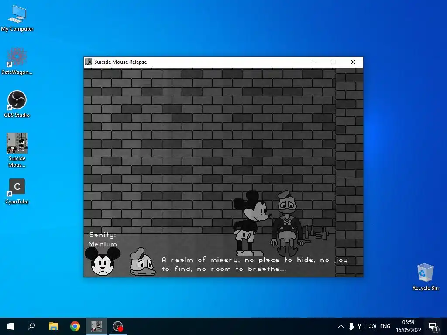
Task: Click the duck character sprite in game
Action: pyautogui.click(x=287, y=224)
